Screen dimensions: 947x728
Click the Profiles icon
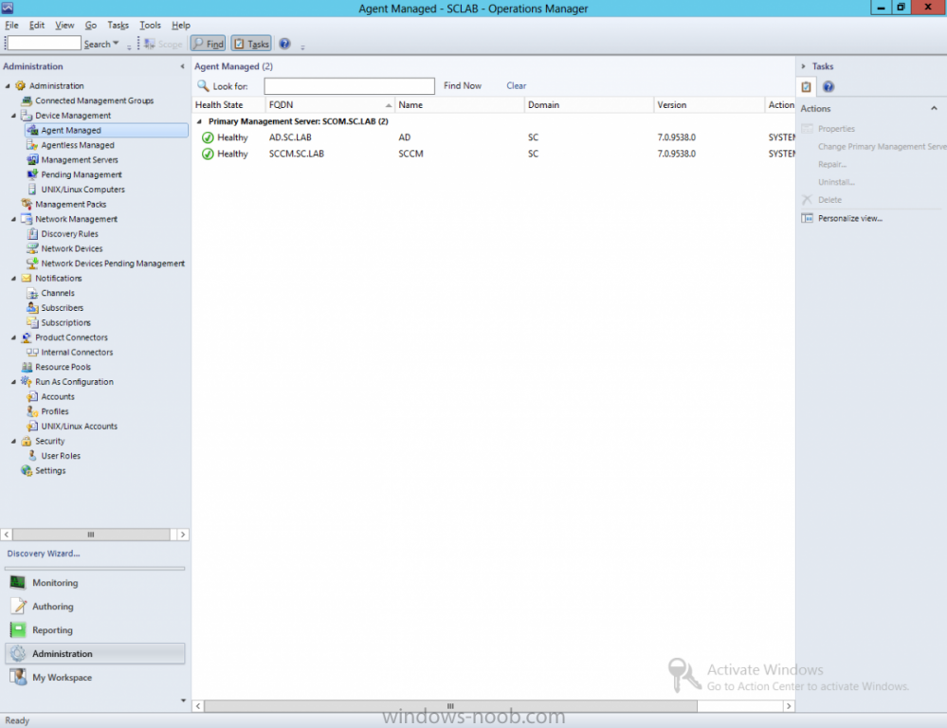(x=32, y=411)
